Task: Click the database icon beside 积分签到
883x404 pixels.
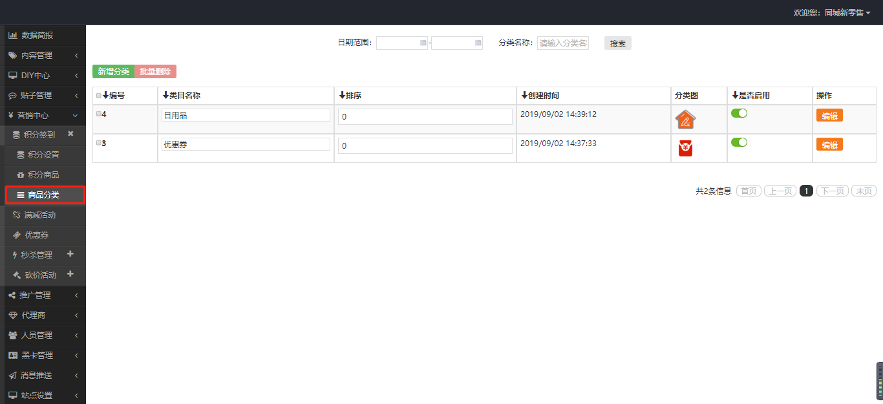Action: pyautogui.click(x=16, y=135)
